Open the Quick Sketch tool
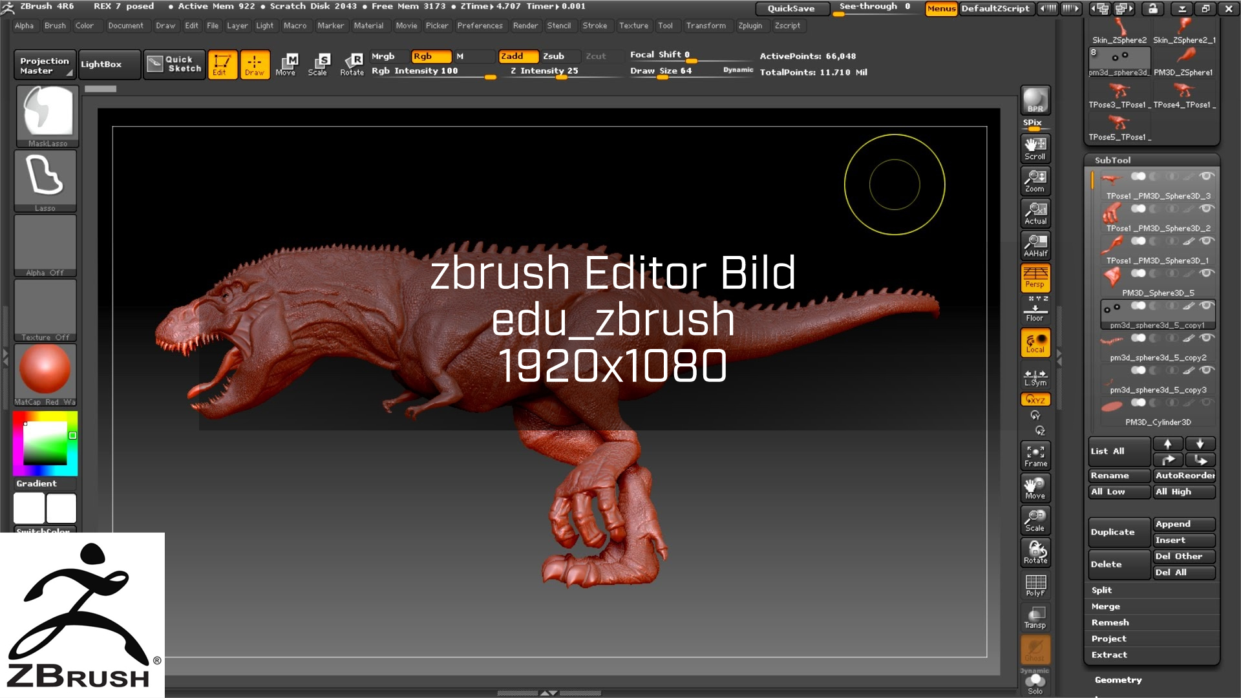This screenshot has width=1241, height=698. click(x=174, y=64)
